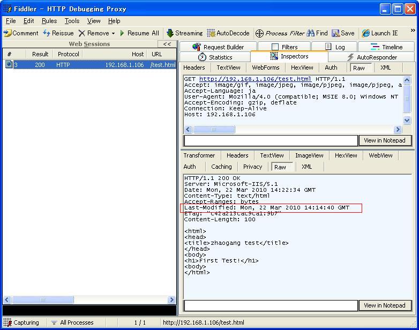This screenshot has height=330, width=419.
Task: Open the response Privacy tab
Action: point(252,167)
